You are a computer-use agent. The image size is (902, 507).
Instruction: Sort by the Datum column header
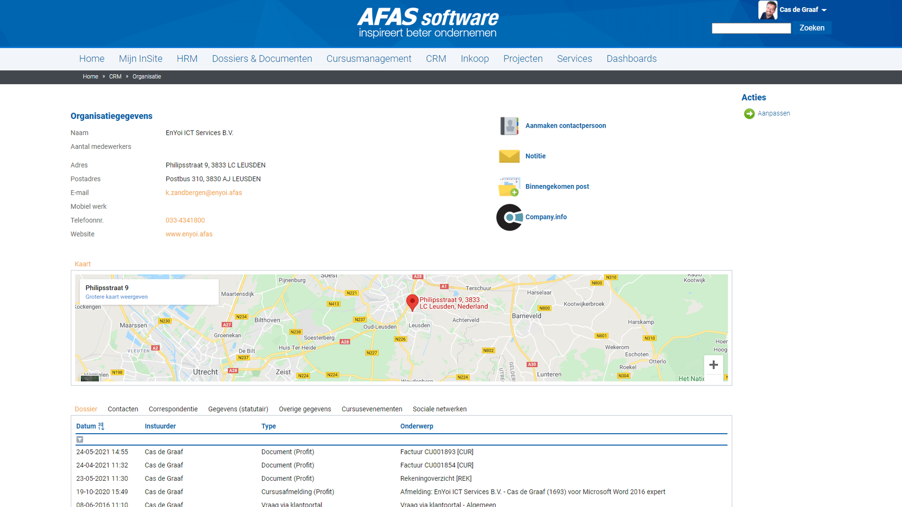(x=86, y=426)
